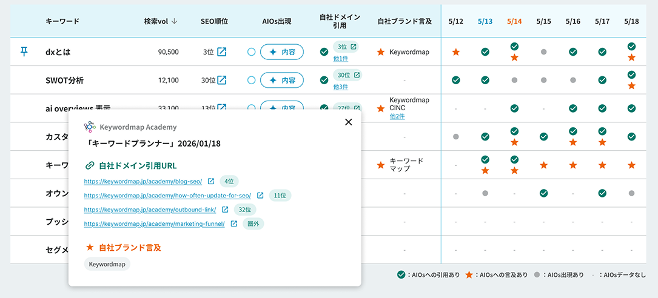
Task: Select the 5/14 date column header
Action: coord(514,21)
